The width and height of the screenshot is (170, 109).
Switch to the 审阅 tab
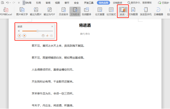[x=48, y=3]
